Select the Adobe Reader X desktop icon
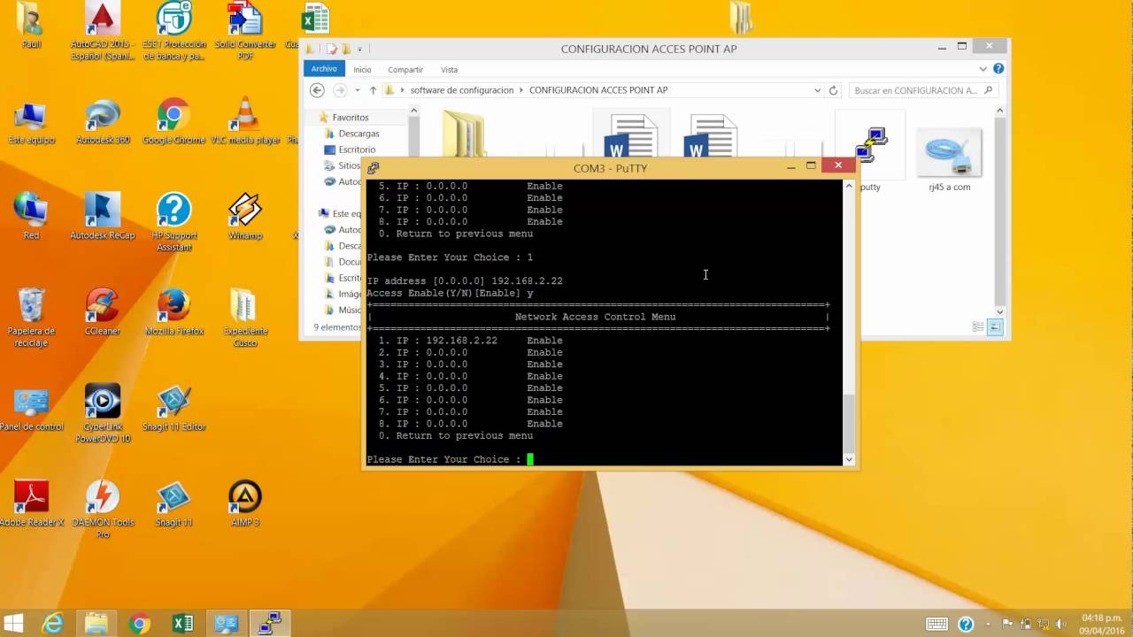This screenshot has height=637, width=1133. point(32,504)
